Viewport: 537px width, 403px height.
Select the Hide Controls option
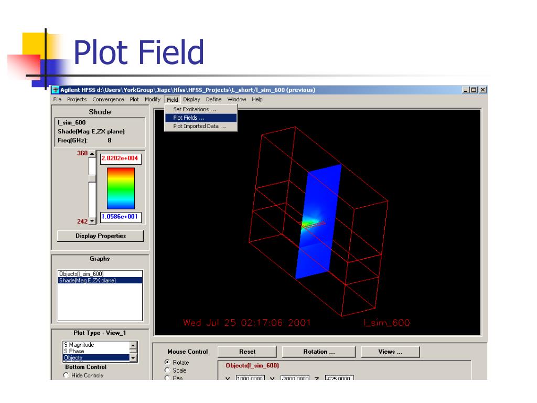[x=66, y=375]
